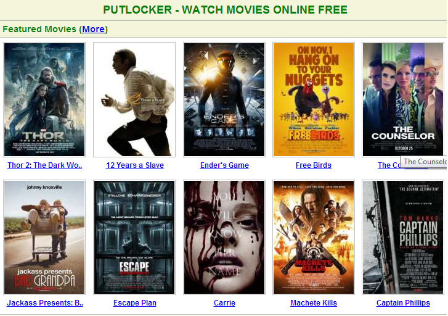The width and height of the screenshot is (448, 316).
Task: Open the Jackass Presents: B.. title link
Action: (45, 303)
